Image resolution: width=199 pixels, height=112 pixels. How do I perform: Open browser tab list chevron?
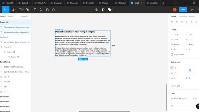tap(178, 3)
